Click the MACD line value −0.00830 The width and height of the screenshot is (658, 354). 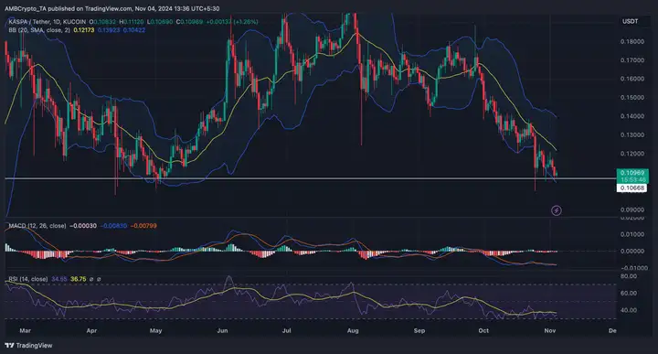[x=113, y=226]
